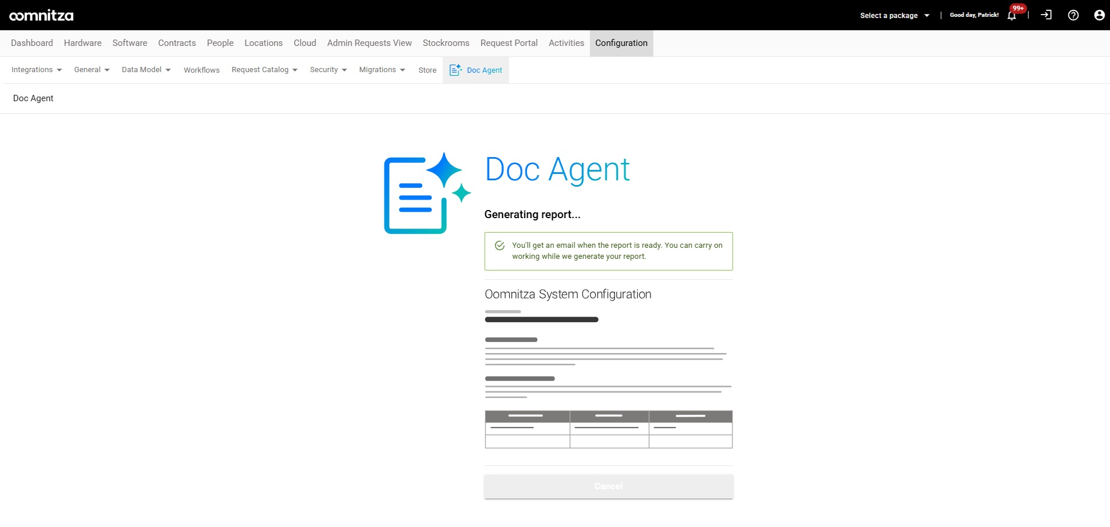
Task: Go to the Activities tab
Action: pyautogui.click(x=566, y=43)
